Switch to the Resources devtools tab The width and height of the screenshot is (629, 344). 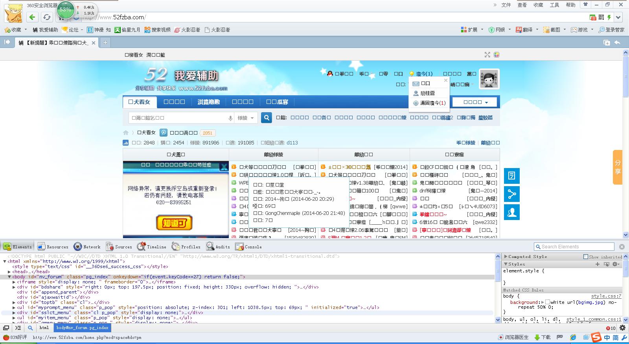(x=53, y=247)
